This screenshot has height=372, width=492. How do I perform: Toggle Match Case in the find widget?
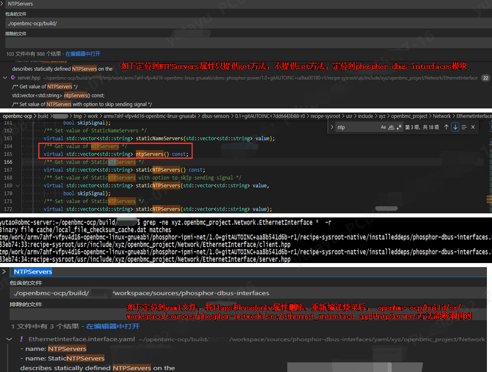383,127
